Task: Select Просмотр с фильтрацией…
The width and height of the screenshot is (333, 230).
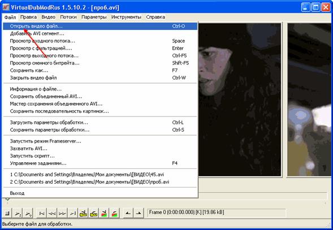Action: 100,48
